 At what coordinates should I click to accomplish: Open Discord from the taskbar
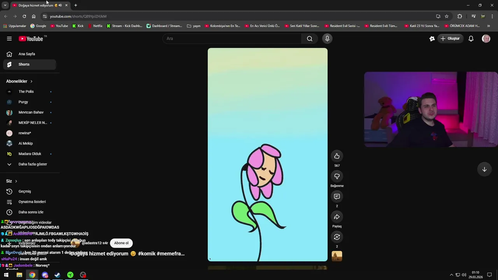point(45,275)
